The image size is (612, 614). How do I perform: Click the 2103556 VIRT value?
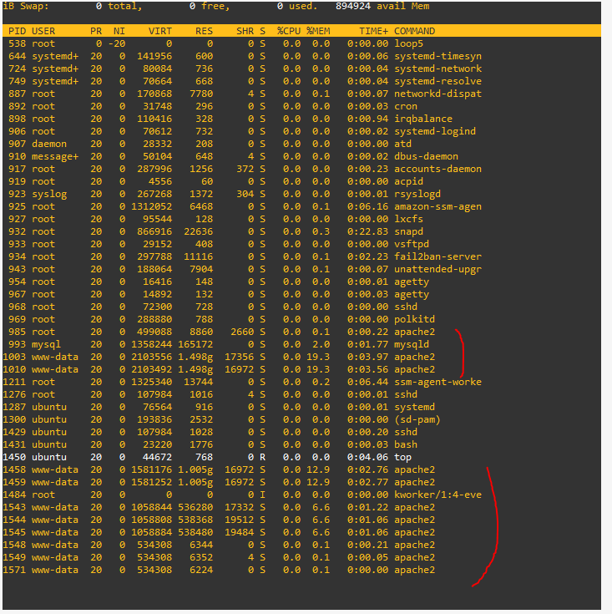pos(151,357)
